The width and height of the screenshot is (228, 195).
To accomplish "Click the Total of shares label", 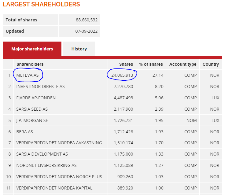I will click(x=21, y=20).
